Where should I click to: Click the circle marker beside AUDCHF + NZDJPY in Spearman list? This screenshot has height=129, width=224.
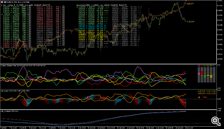pyautogui.click(x=77, y=7)
